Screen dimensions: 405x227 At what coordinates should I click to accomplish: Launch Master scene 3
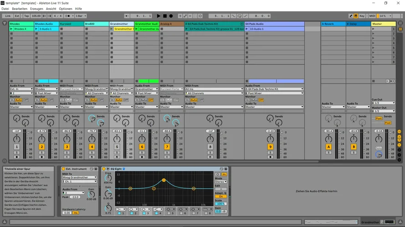pyautogui.click(x=373, y=38)
